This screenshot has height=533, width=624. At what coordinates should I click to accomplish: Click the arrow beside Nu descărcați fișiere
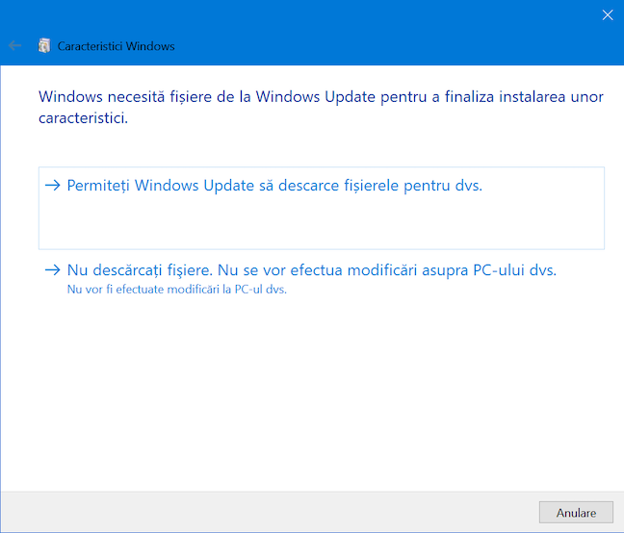(53, 270)
